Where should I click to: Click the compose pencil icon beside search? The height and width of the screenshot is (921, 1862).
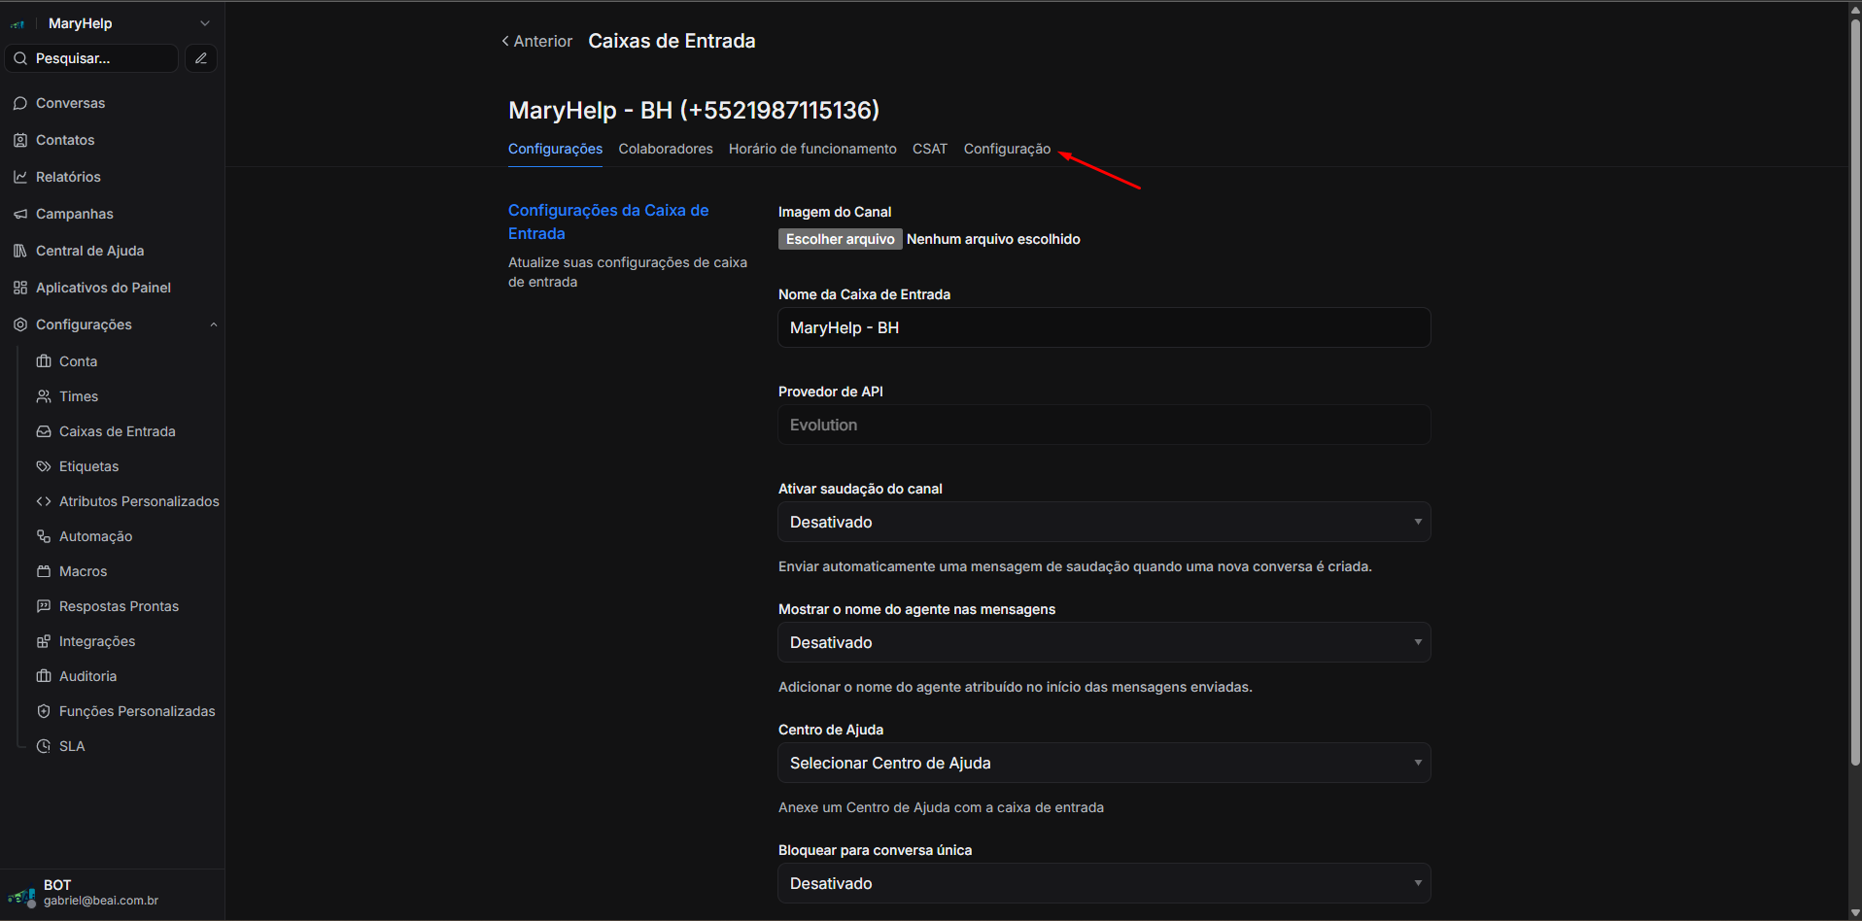[x=200, y=58]
